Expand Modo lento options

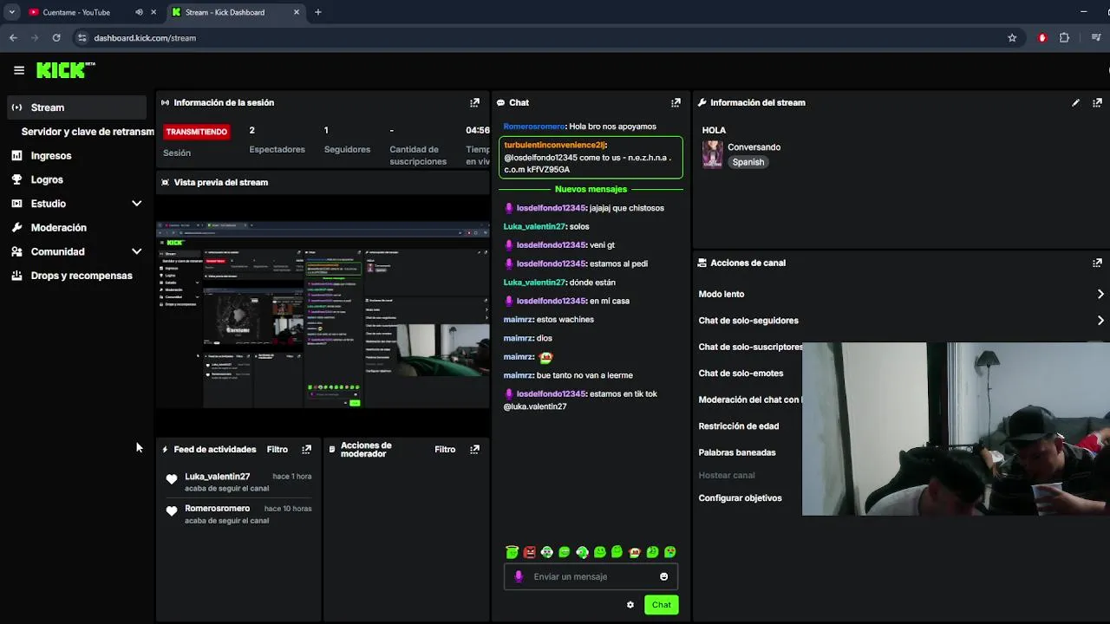point(1100,294)
